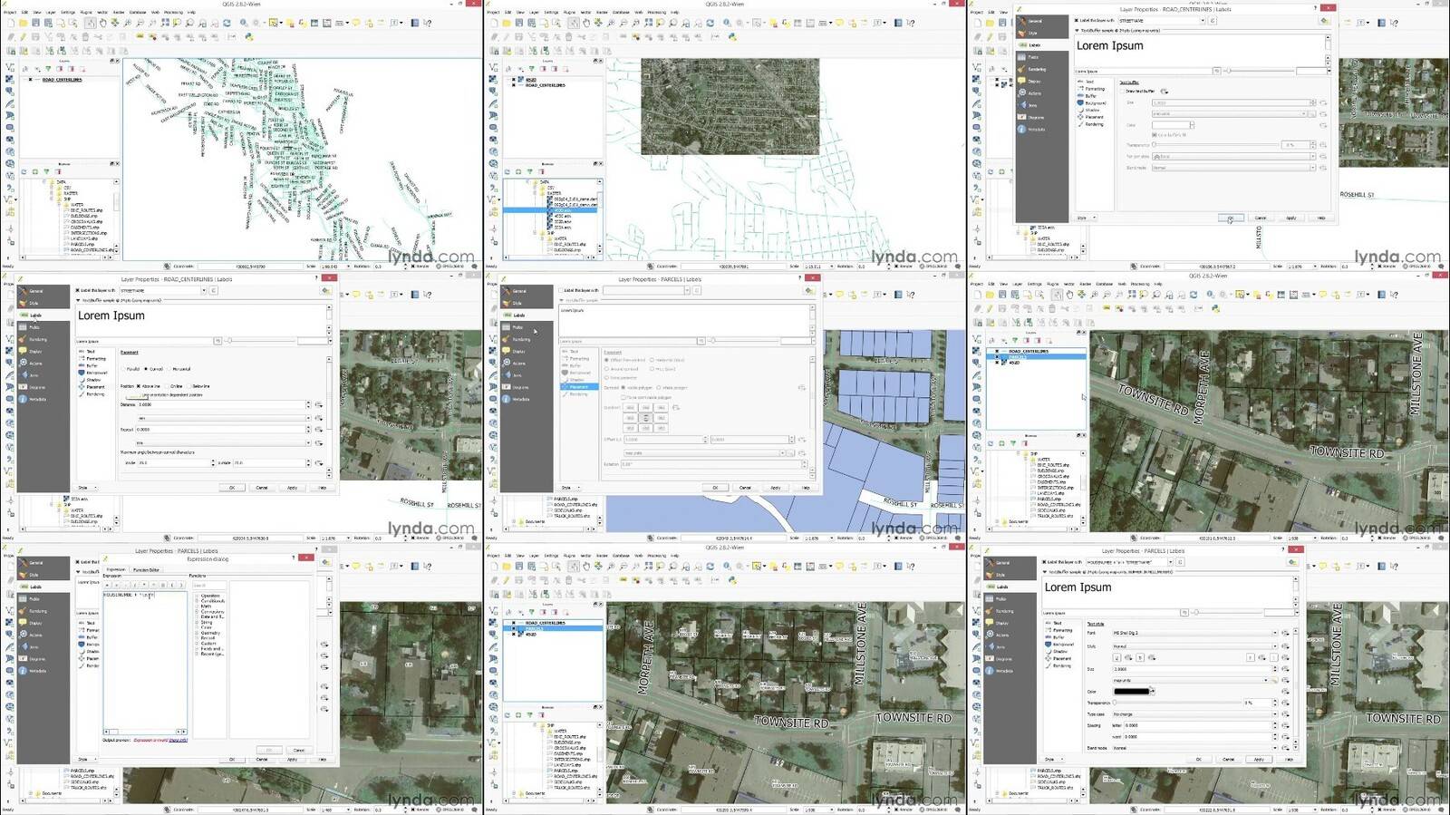The height and width of the screenshot is (815, 1450).
Task: Select Identify Features tool in aerial-rectangle QGIS window
Action: (x=727, y=23)
